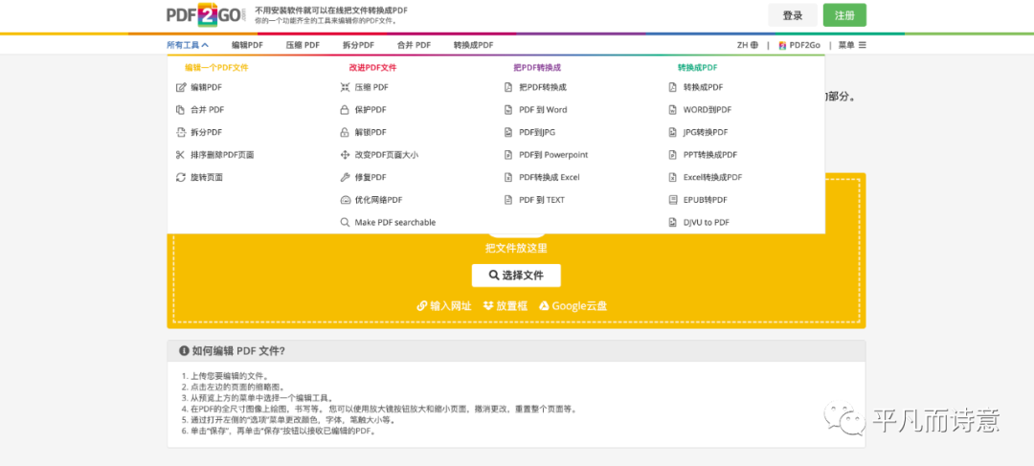Click the purple 把PDF转换成 category heading
Image resolution: width=1034 pixels, height=466 pixels.
(x=537, y=67)
